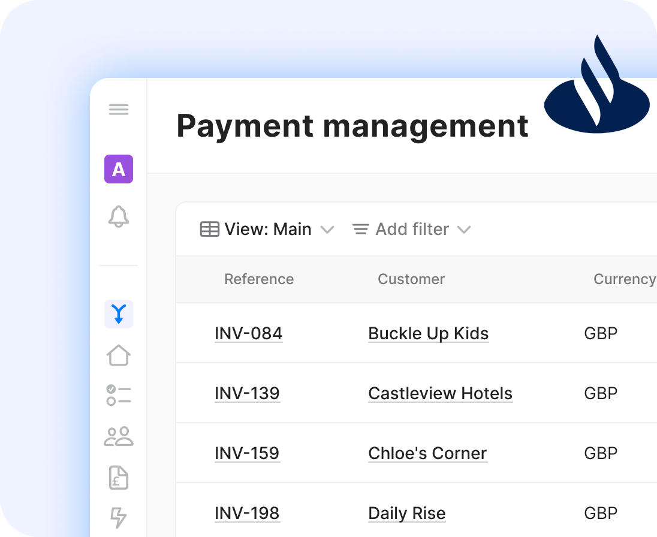The width and height of the screenshot is (657, 537).
Task: Open invoice INV-198 link
Action: [x=247, y=513]
